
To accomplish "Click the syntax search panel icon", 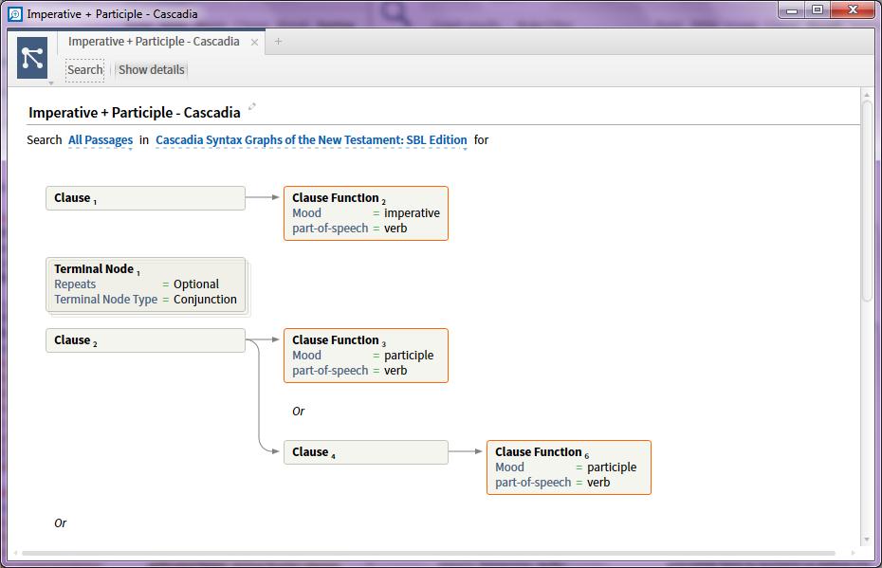I will coord(32,58).
